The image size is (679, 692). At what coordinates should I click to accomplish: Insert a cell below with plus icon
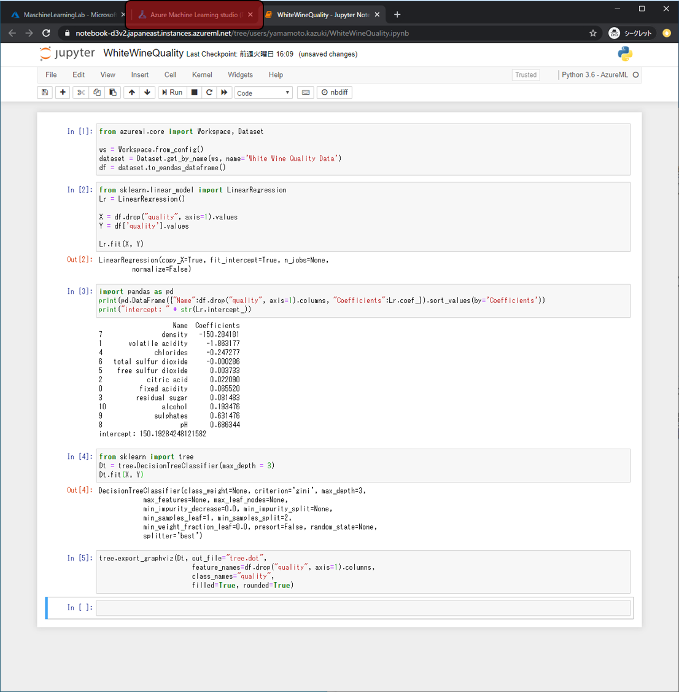pos(63,92)
